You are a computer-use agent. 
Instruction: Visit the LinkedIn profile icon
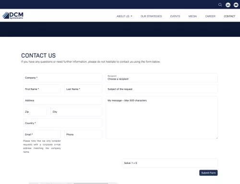click(x=228, y=5)
